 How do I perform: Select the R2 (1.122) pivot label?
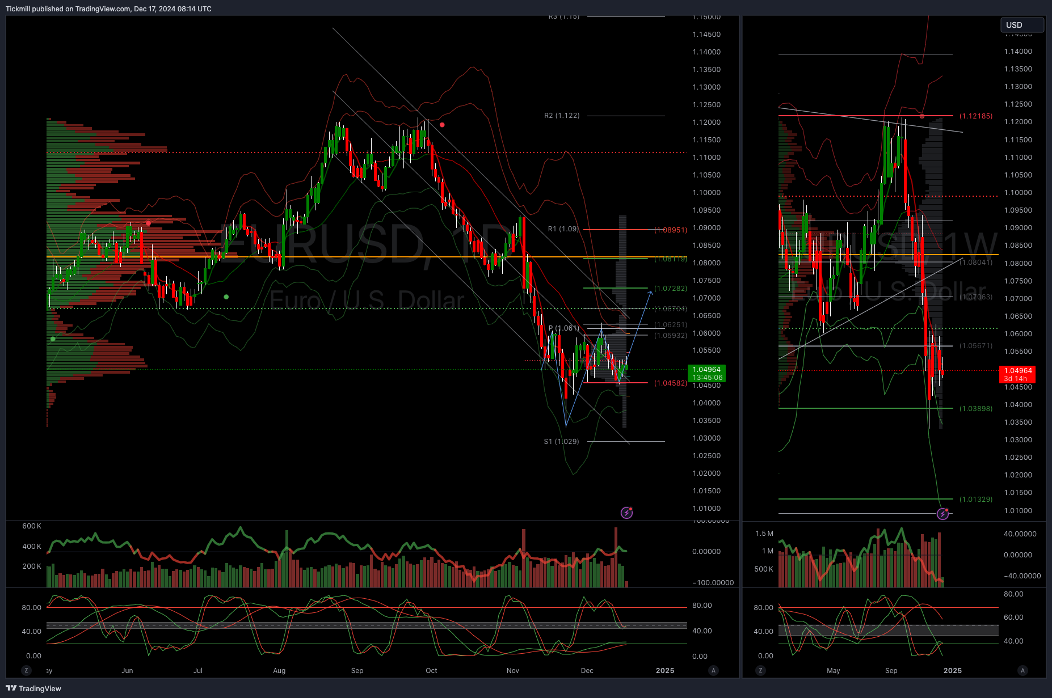[562, 116]
